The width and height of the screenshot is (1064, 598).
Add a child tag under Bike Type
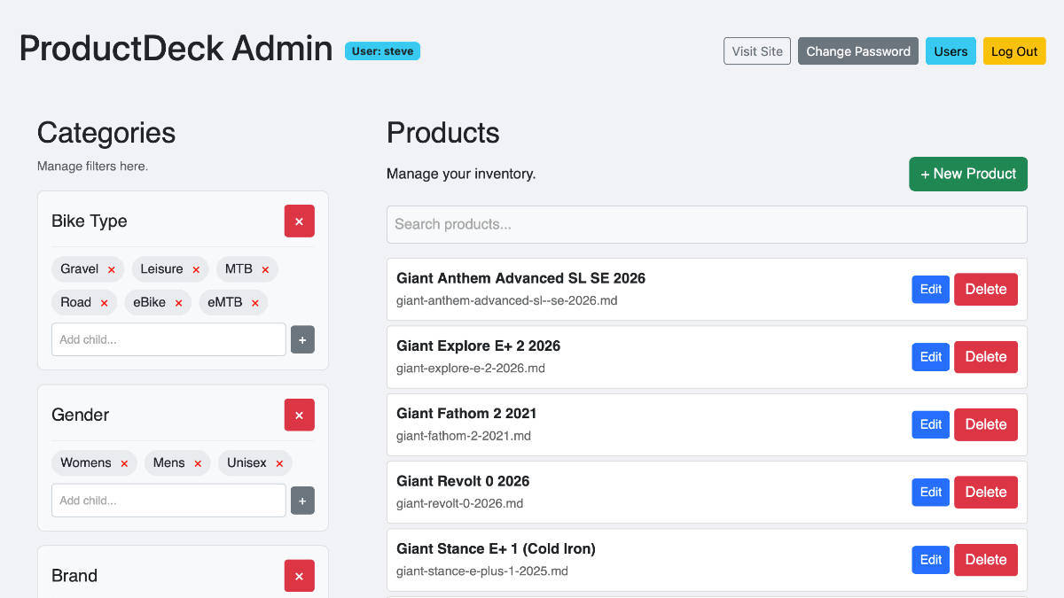[x=302, y=339]
